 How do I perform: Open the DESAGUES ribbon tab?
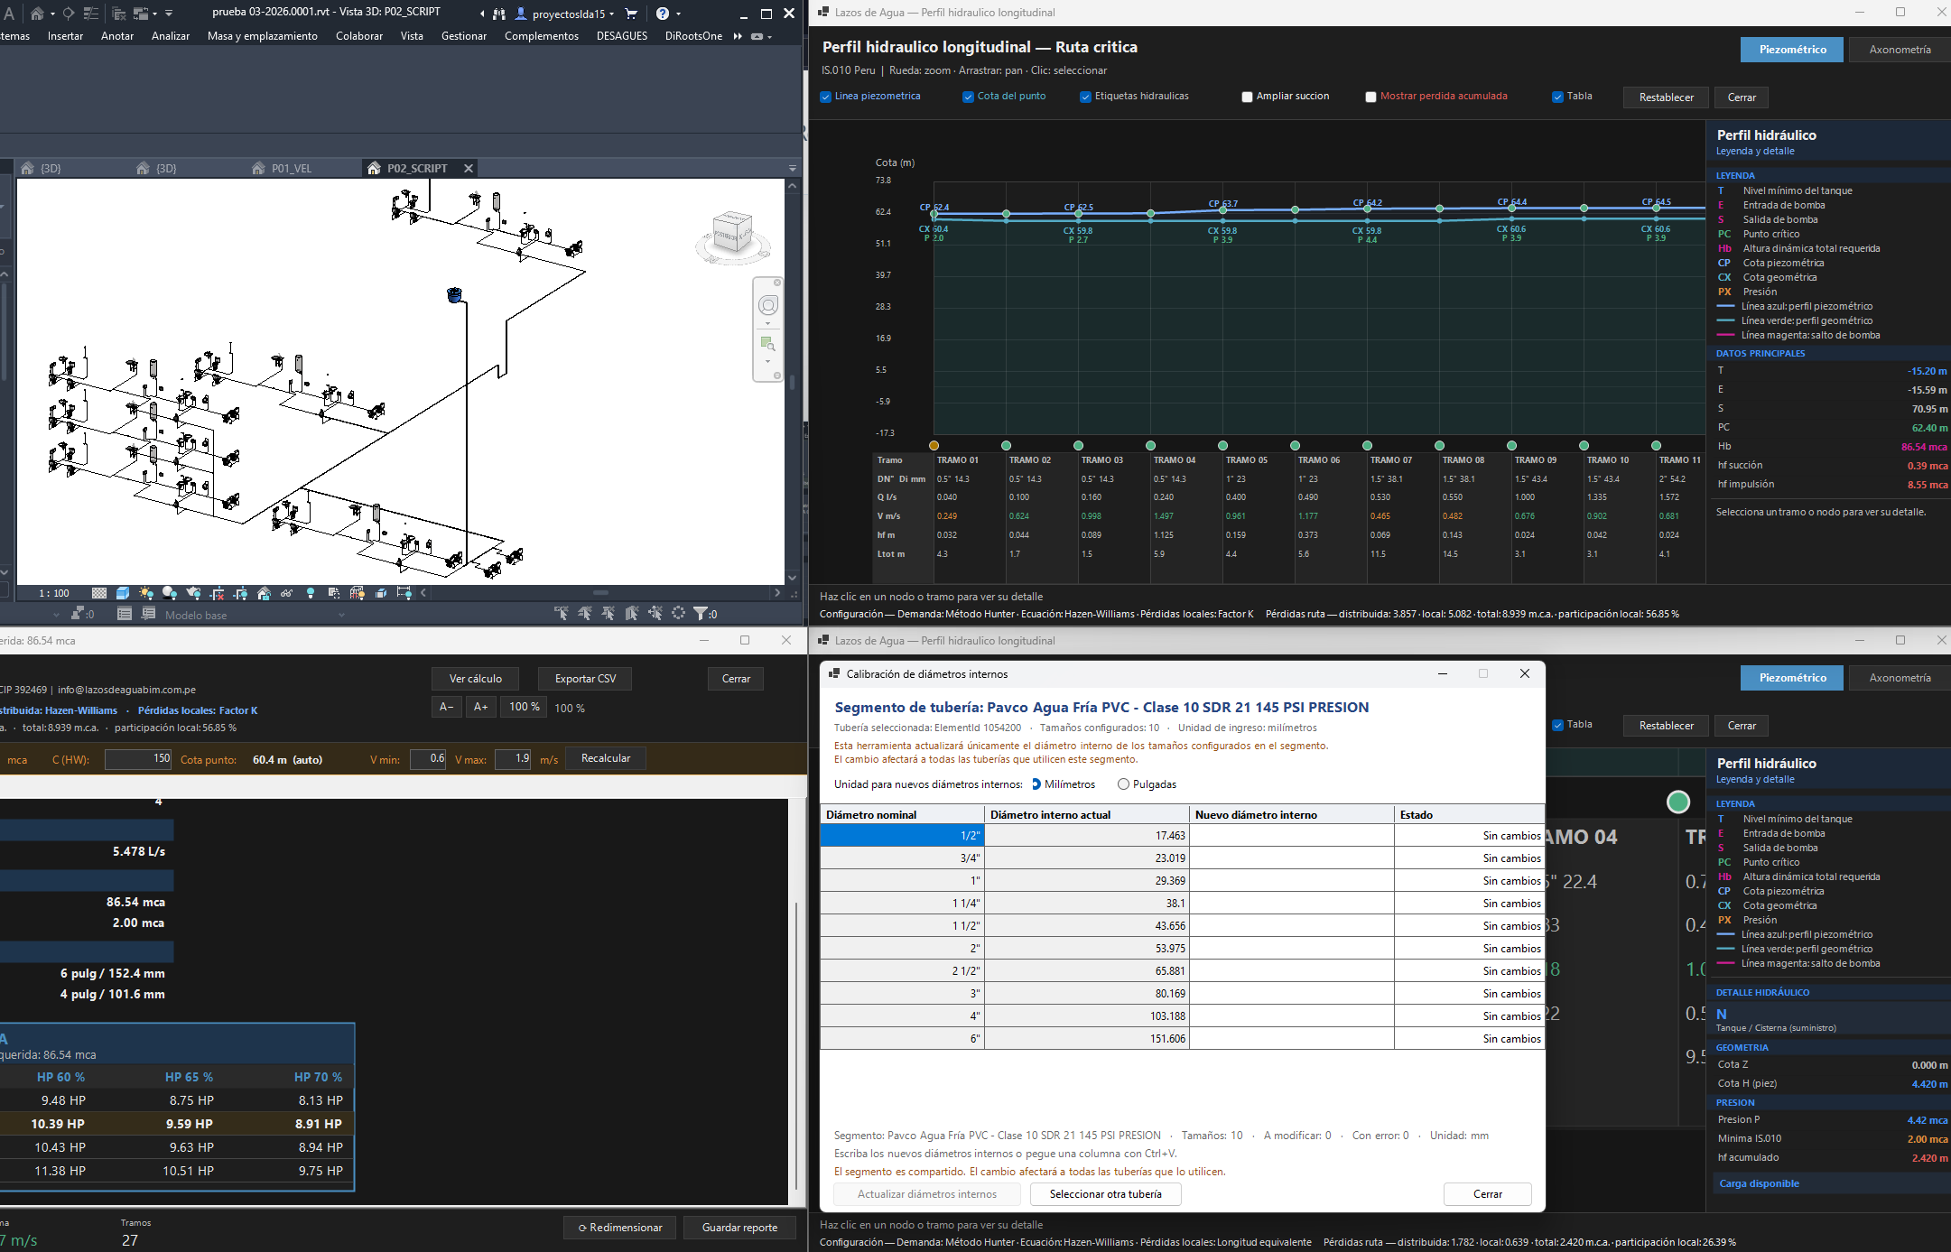(622, 36)
